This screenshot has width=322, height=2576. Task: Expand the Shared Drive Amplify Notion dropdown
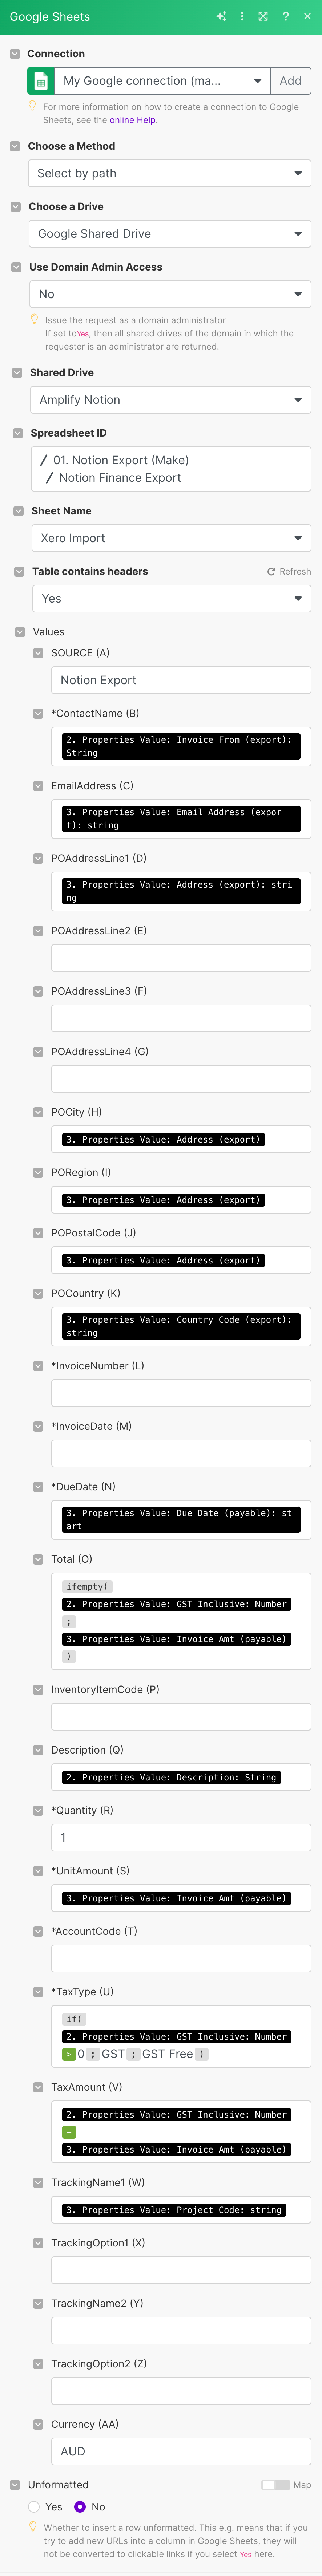point(170,399)
